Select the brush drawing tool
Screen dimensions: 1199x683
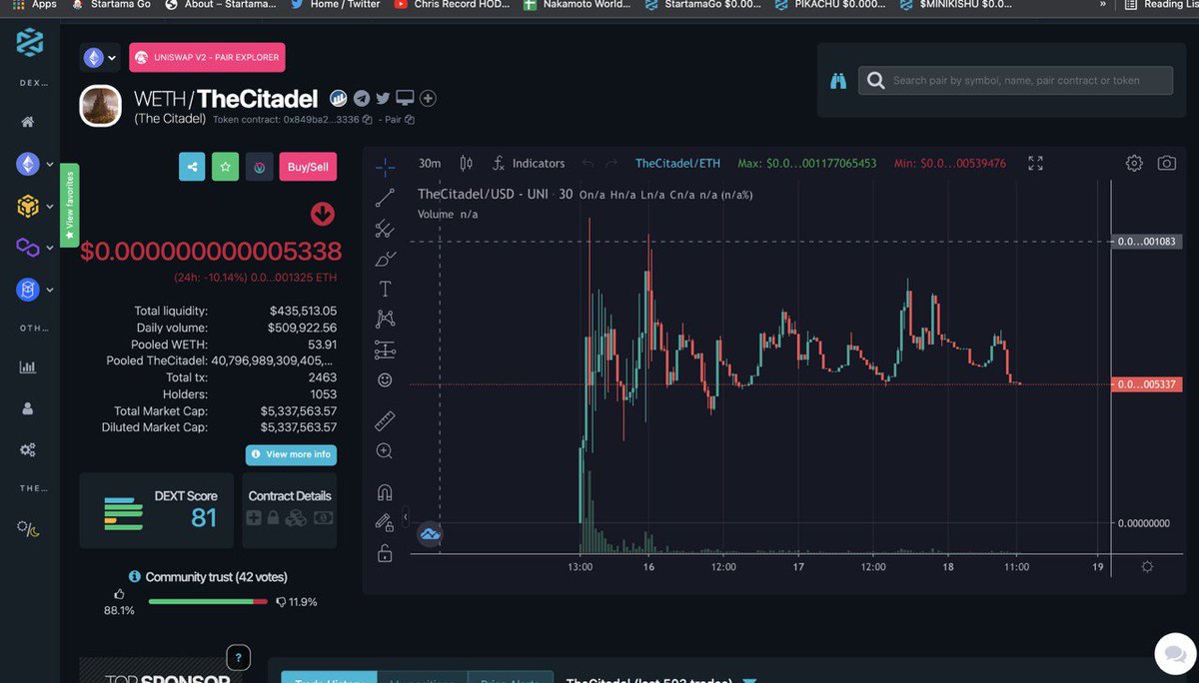[385, 259]
